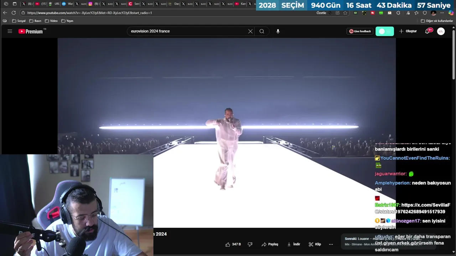Screen dimensions: 456x256
Task: Open browser settings three-dot menu
Action: tap(442, 13)
